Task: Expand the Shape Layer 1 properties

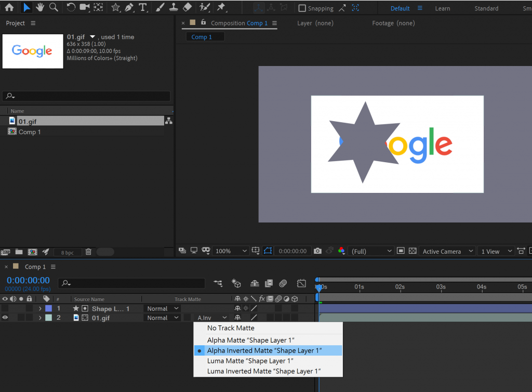Action: [40, 309]
